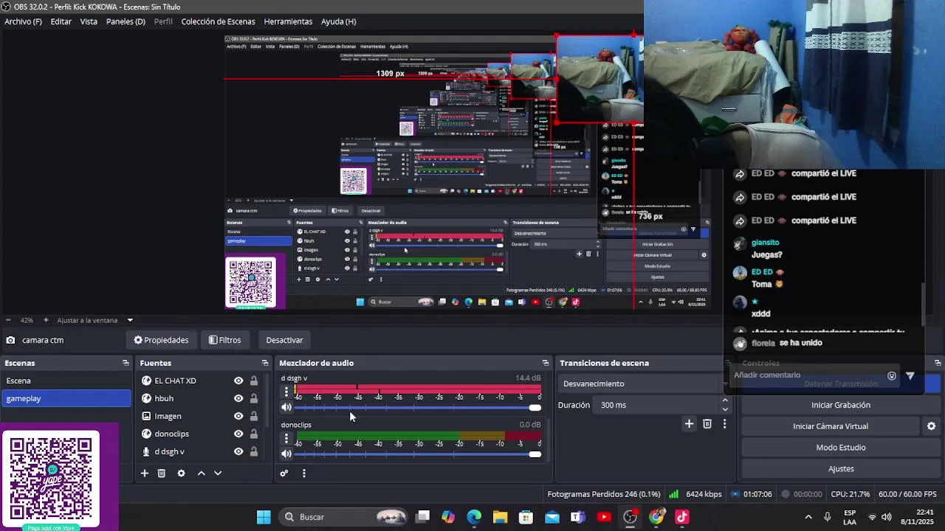
Task: Delete scene transition with trash icon
Action: pyautogui.click(x=707, y=423)
